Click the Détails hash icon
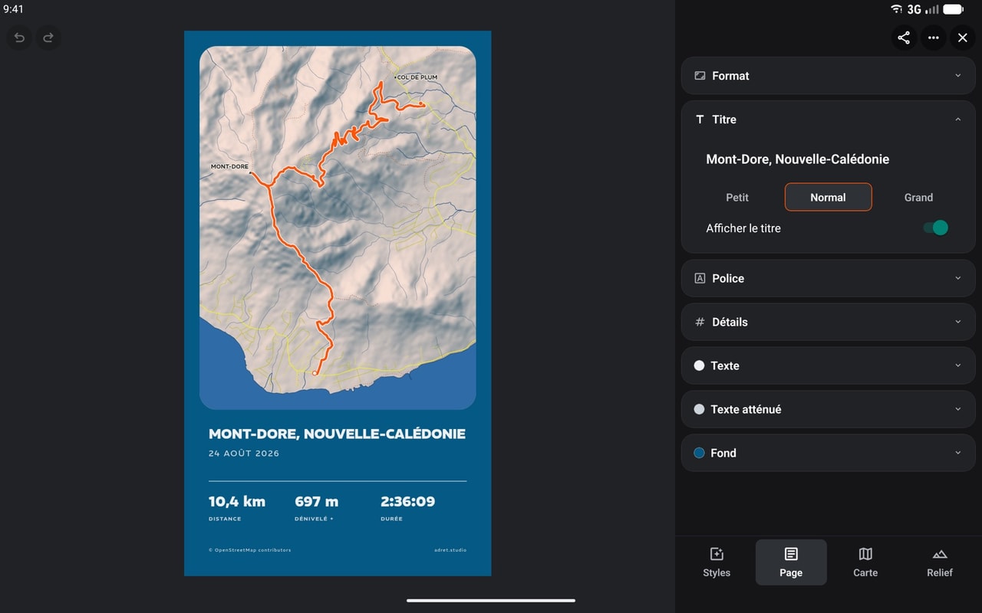 (700, 322)
